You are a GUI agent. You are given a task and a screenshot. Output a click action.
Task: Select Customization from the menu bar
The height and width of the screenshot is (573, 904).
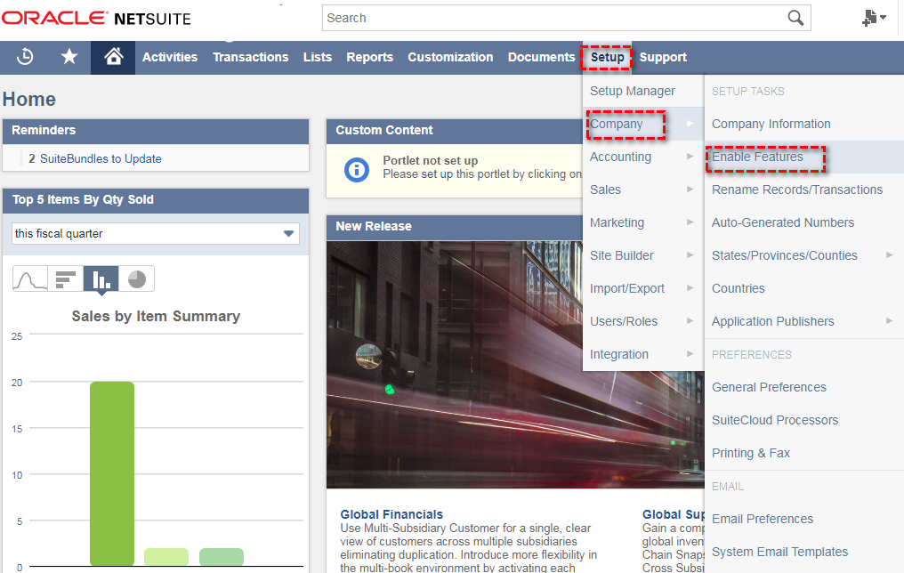(450, 56)
